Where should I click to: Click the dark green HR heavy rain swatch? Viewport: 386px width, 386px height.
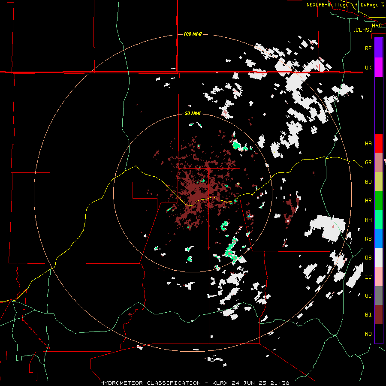(379, 201)
